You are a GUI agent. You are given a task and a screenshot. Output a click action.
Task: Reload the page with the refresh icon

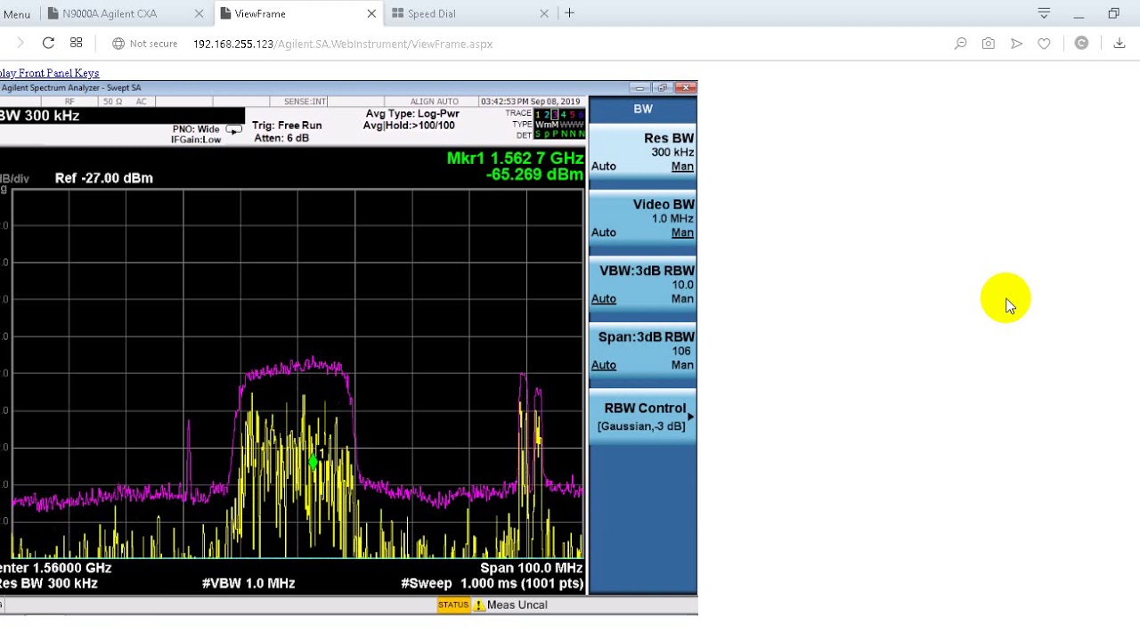coord(48,43)
